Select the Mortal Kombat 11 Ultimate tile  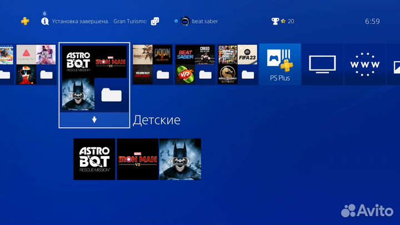click(x=228, y=74)
